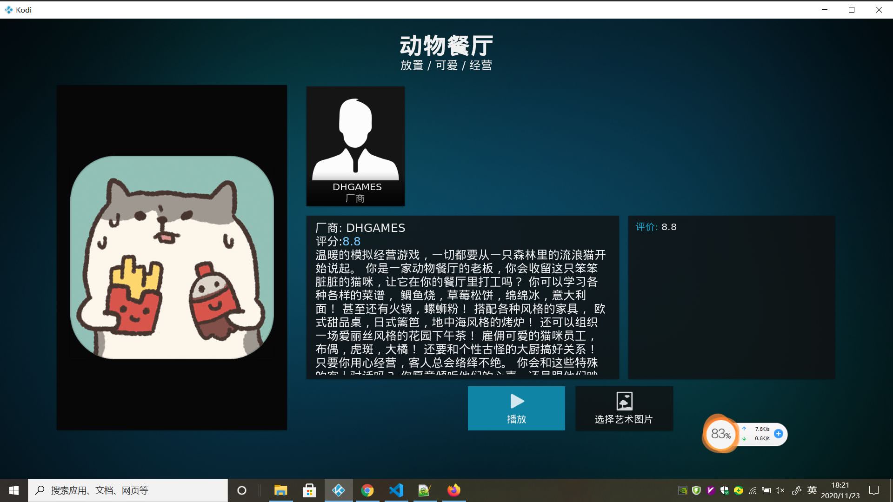Click the taskbar search input field
This screenshot has width=893, height=502.
[x=128, y=490]
